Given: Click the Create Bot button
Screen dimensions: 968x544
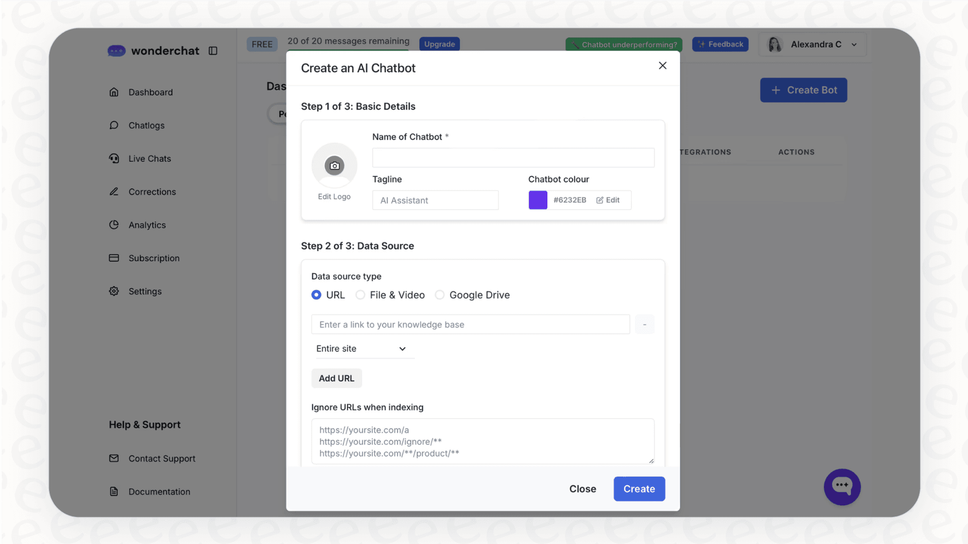Looking at the screenshot, I should pos(803,90).
